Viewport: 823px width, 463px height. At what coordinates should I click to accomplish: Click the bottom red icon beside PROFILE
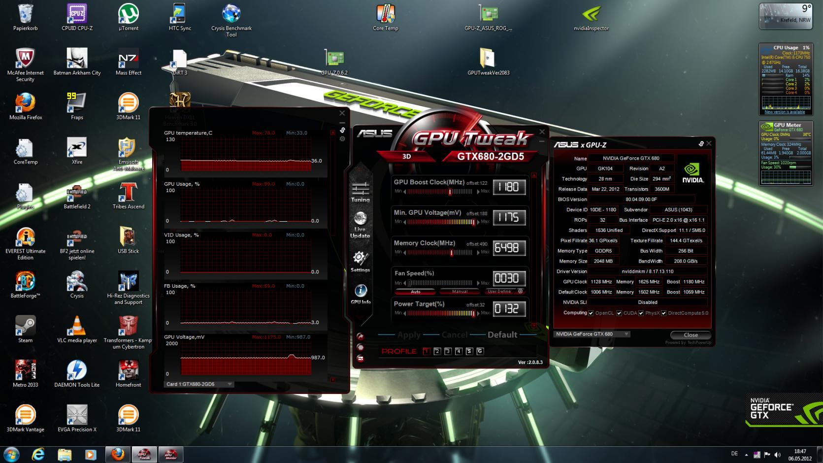pyautogui.click(x=360, y=358)
